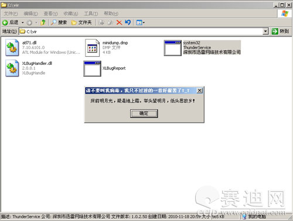Viewport: 293px width, 221px height.
Task: Close the C:\vir Explorer window
Action: (289, 5)
